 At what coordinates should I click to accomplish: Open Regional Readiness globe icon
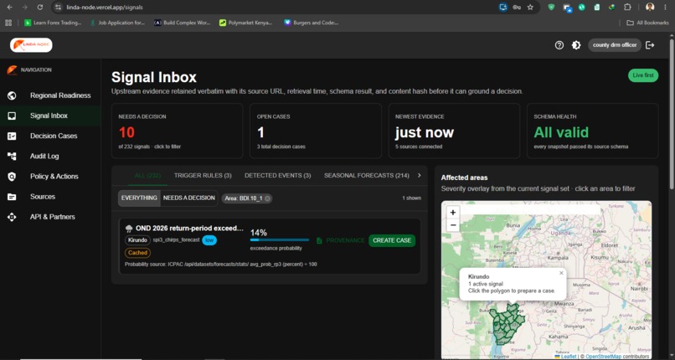pyautogui.click(x=12, y=95)
